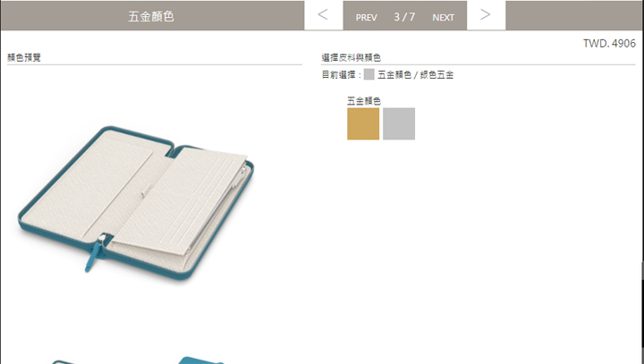Select the gold hardware color swatch
This screenshot has height=364, width=644.
[x=363, y=123]
